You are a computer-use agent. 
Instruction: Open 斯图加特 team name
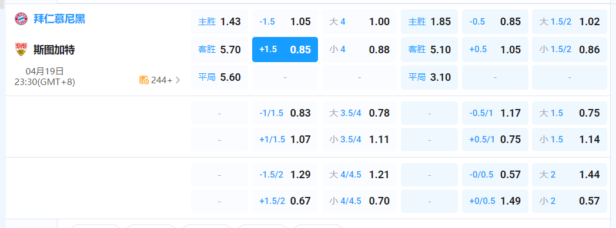click(54, 50)
